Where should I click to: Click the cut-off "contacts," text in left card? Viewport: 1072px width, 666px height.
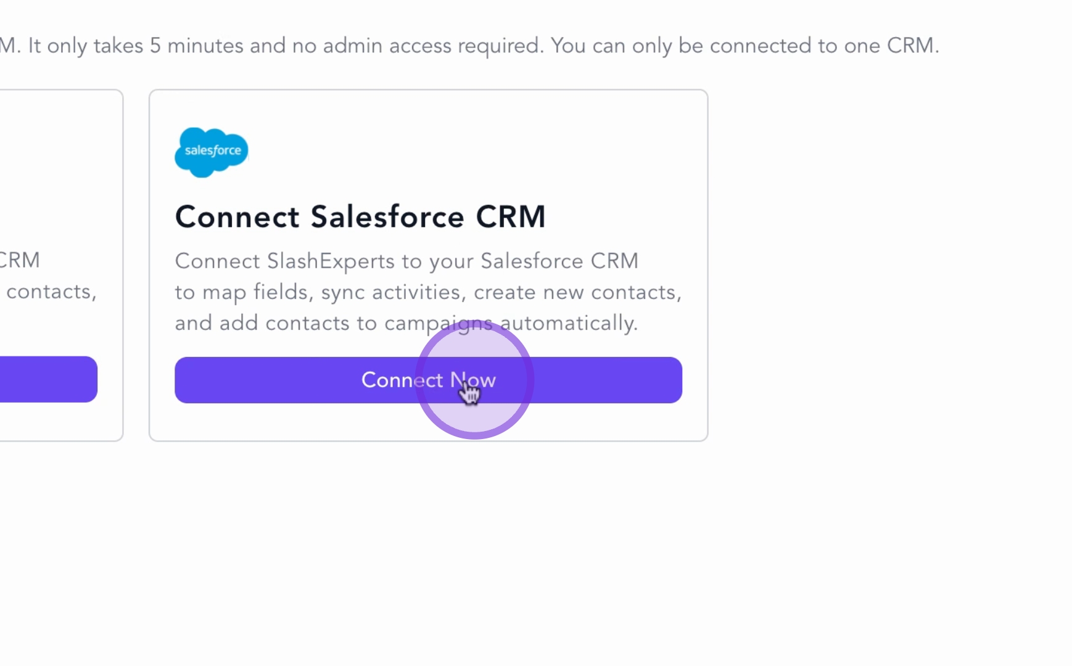click(52, 292)
